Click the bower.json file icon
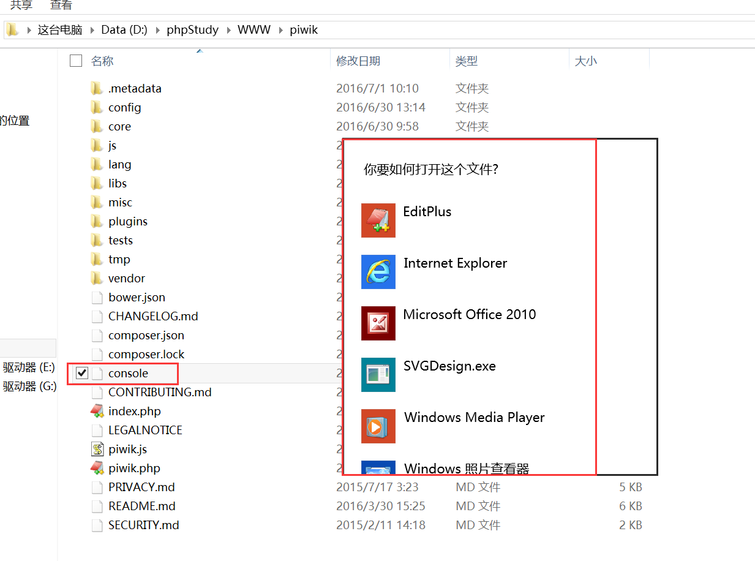Image resolution: width=755 pixels, height=561 pixels. pos(96,297)
